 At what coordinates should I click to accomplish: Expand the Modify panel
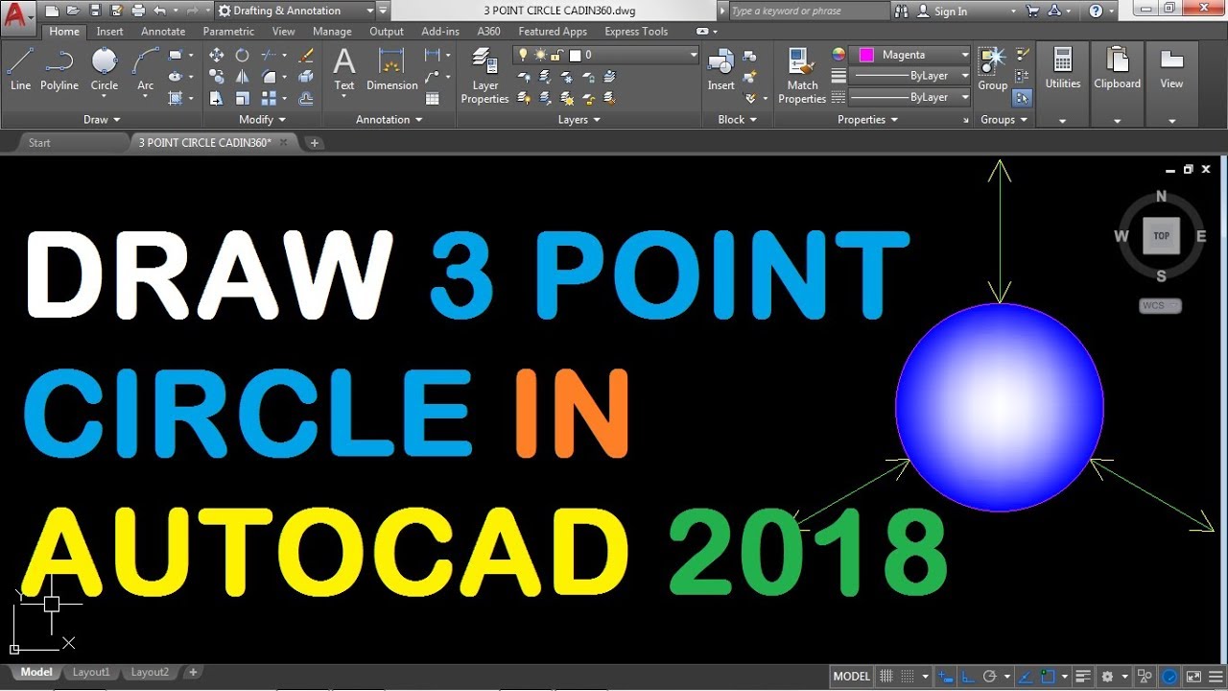tap(262, 120)
